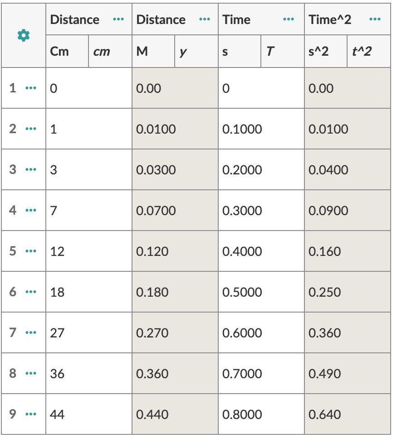The height and width of the screenshot is (443, 397).
Task: Open options menu for the Time^2 column
Action: [375, 19]
